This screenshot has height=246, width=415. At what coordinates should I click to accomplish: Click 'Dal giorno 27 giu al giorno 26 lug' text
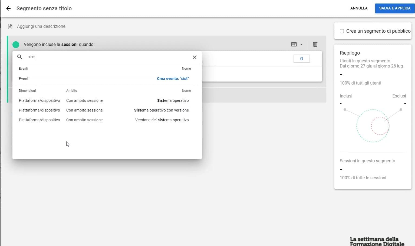pyautogui.click(x=371, y=66)
